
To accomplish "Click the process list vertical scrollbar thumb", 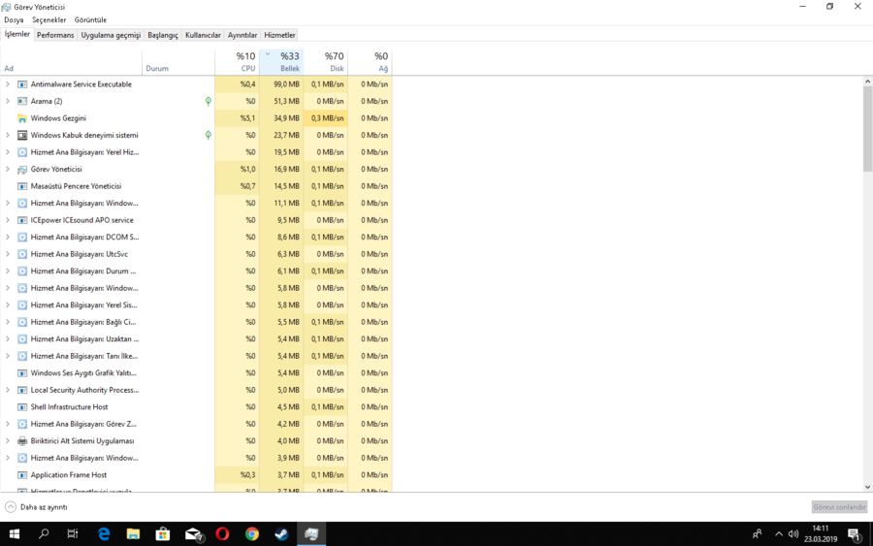I will 867,129.
